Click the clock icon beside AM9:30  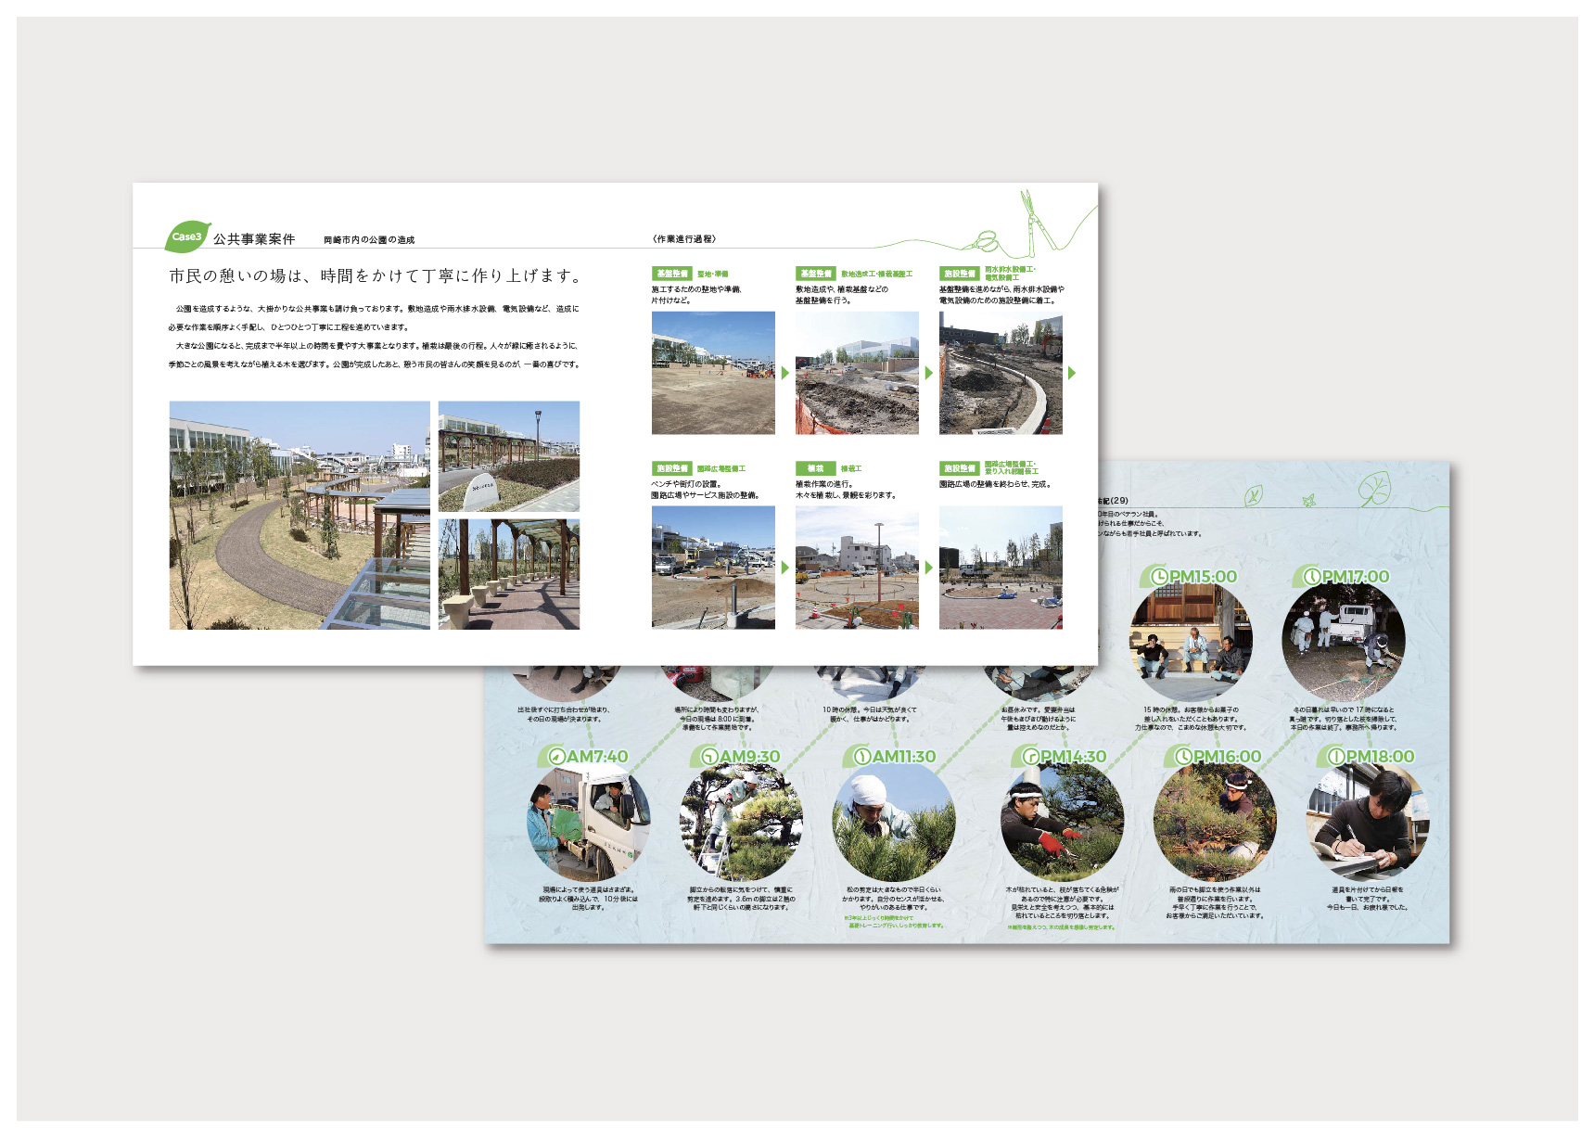point(708,757)
